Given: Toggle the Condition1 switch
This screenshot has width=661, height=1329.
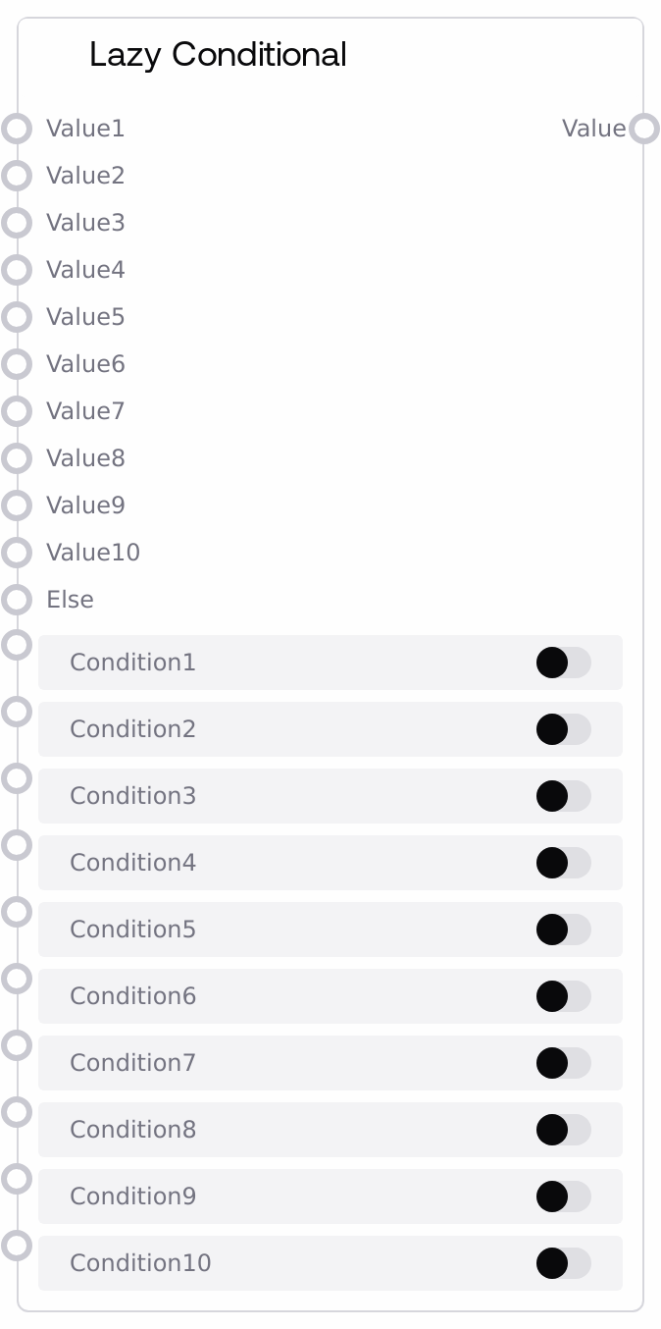Looking at the screenshot, I should [563, 663].
